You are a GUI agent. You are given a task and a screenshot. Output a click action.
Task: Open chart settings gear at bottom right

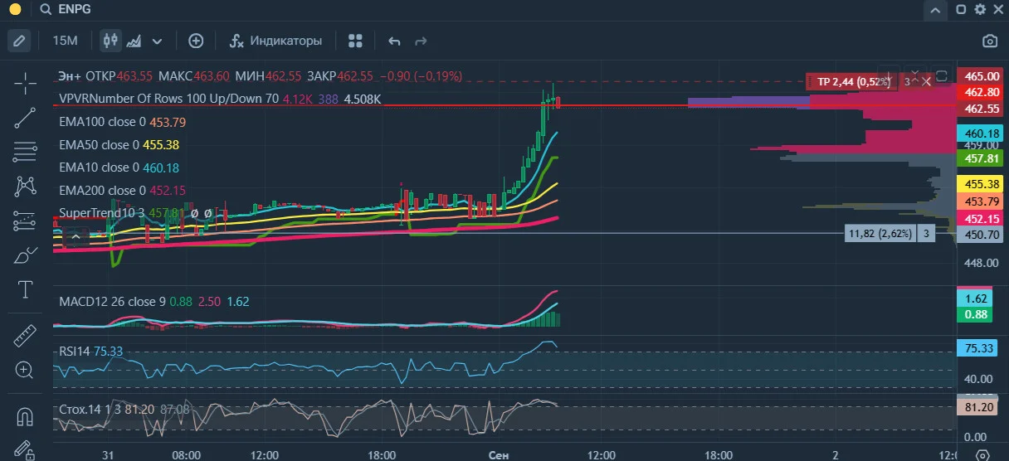(982, 454)
